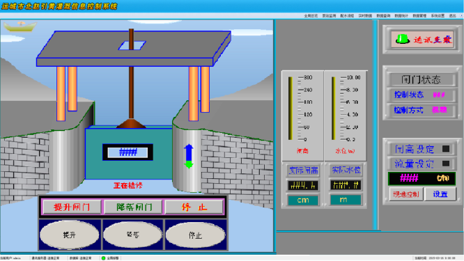This screenshot has height=261, width=464.
Task: Click the 设置 button
Action: coord(440,194)
